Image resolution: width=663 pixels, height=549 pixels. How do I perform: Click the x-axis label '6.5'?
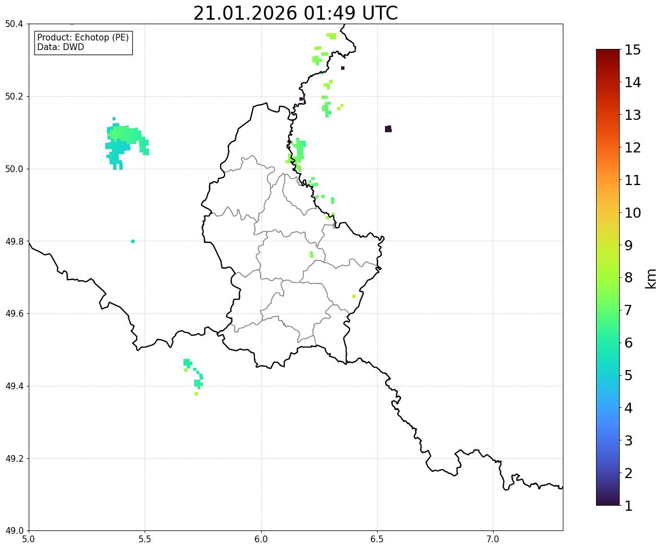(x=377, y=539)
